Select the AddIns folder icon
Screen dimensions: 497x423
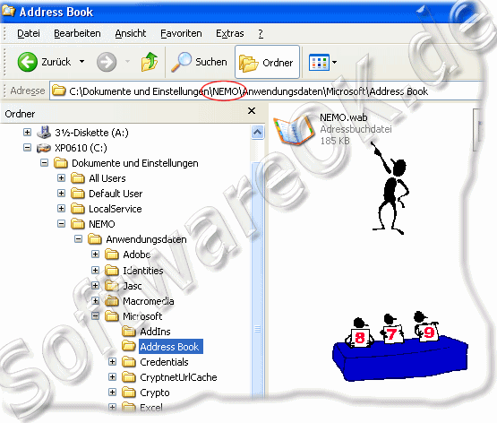(x=129, y=331)
